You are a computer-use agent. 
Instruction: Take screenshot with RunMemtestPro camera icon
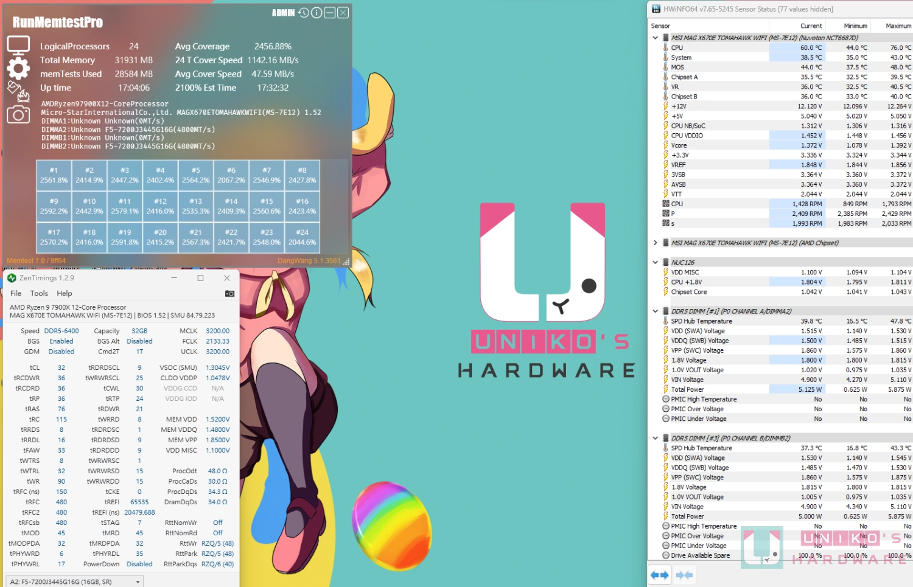(x=18, y=114)
